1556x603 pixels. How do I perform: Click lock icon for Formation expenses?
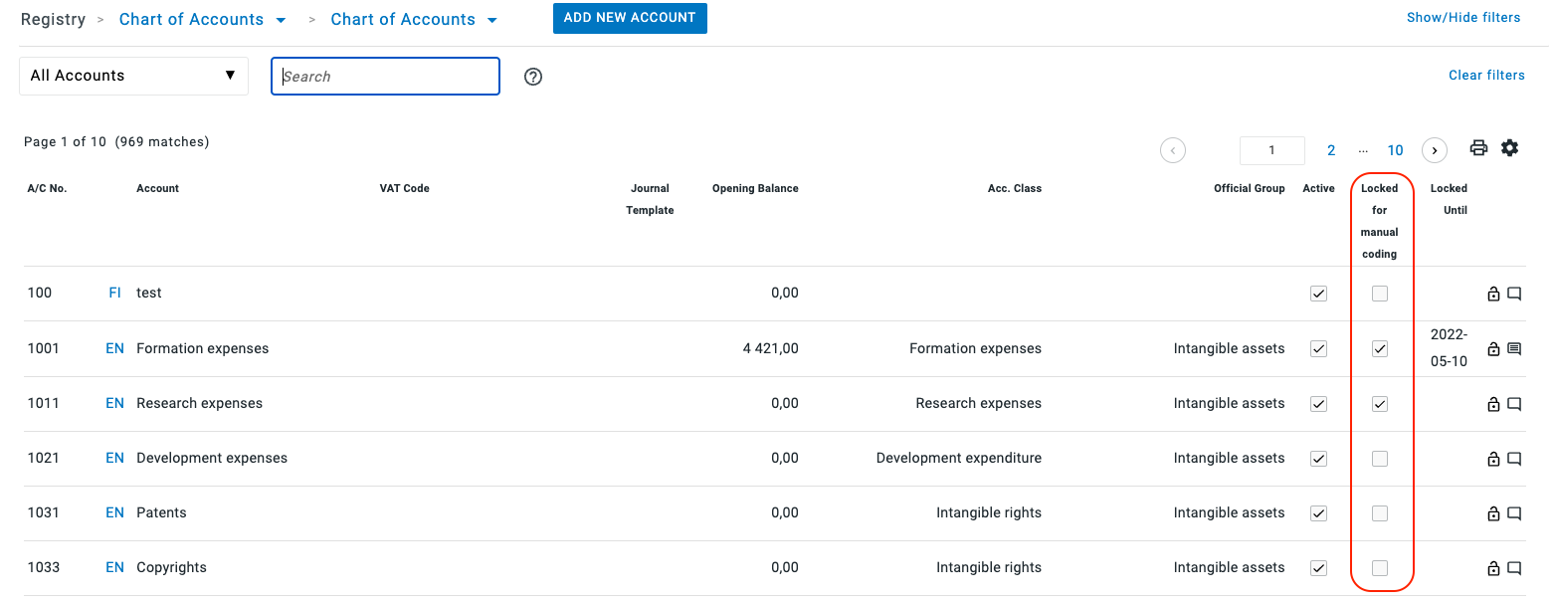pos(1493,348)
